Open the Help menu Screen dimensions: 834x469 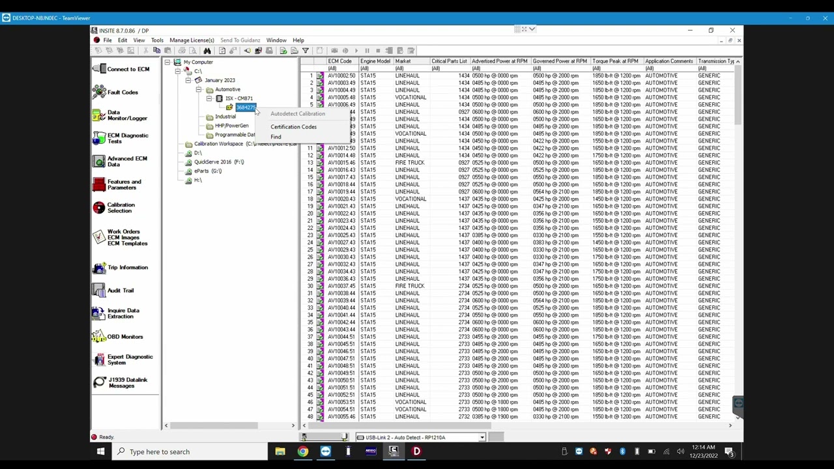(x=298, y=40)
